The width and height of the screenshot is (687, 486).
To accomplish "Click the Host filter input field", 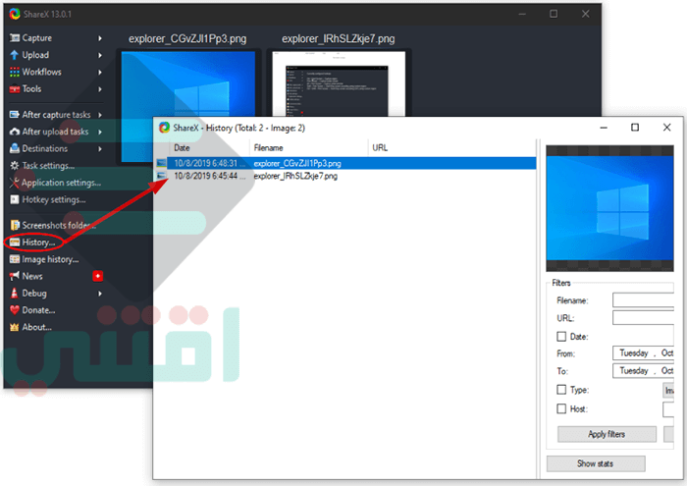I will [668, 409].
